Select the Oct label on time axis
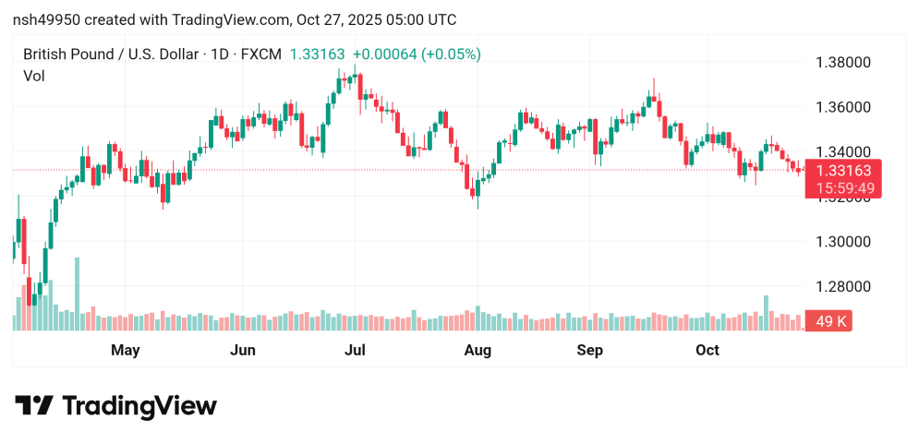Image resolution: width=919 pixels, height=444 pixels. click(707, 351)
